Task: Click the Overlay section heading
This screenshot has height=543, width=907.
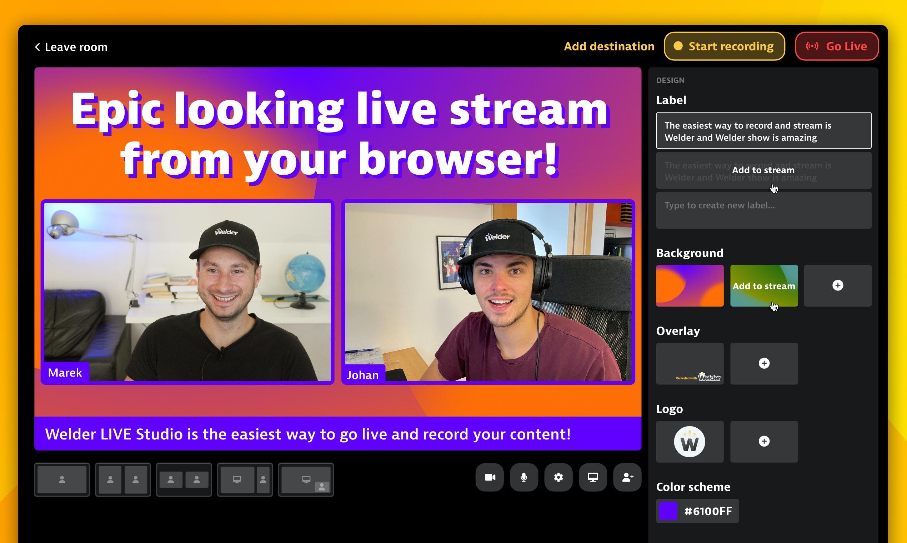Action: click(678, 331)
